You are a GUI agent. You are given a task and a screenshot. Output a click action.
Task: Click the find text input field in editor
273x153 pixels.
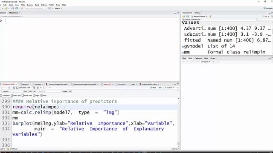[12, 91]
